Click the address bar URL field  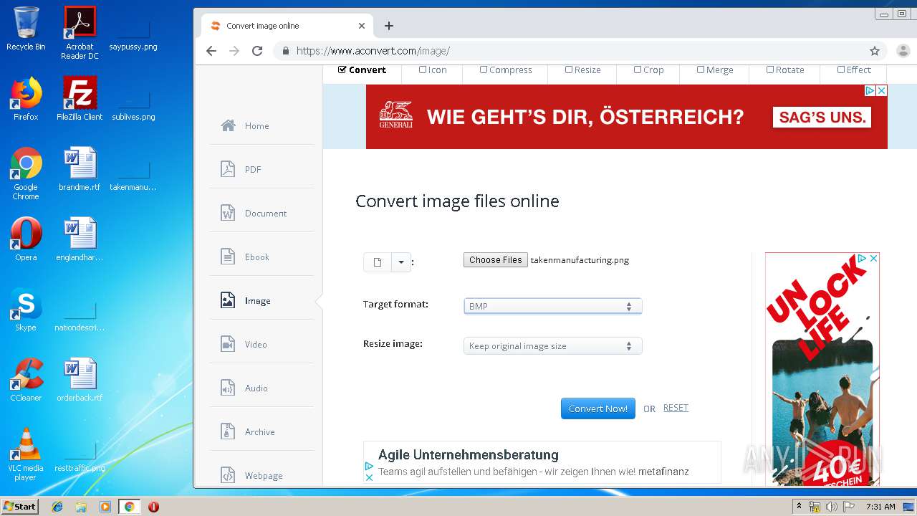point(573,51)
